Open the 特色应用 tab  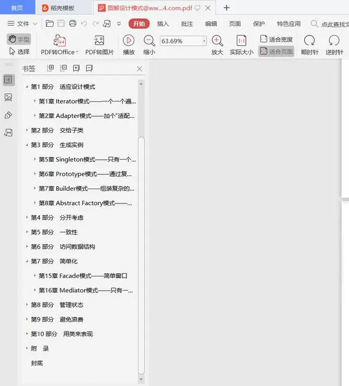coord(288,23)
